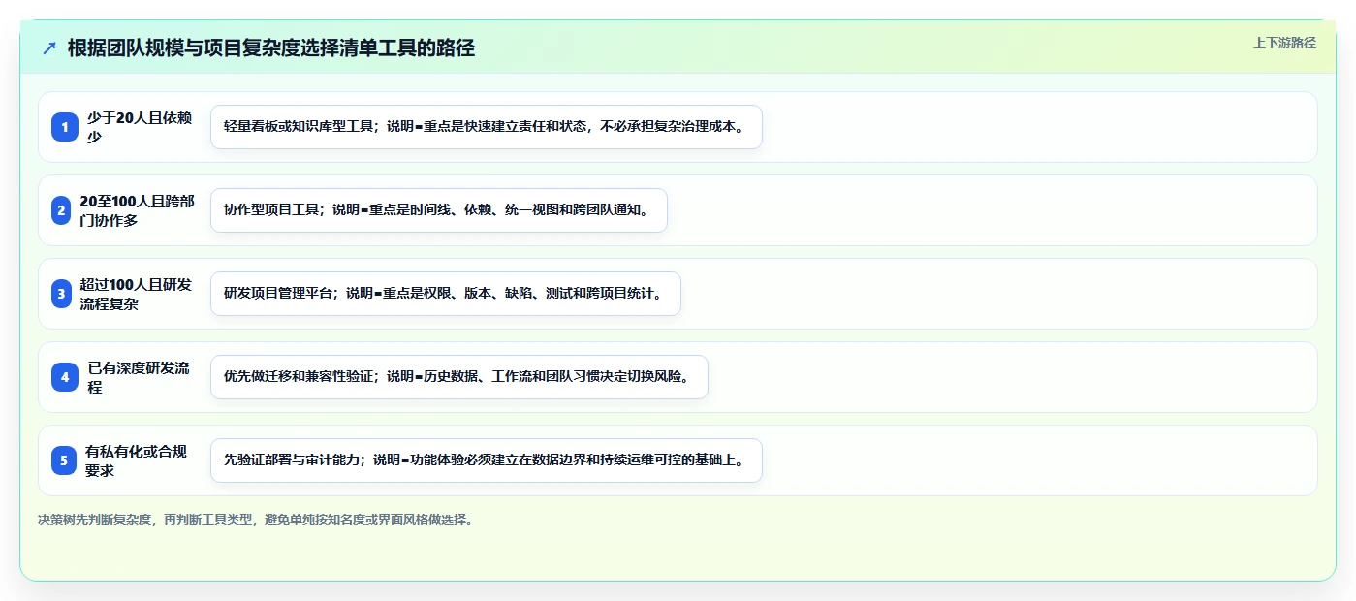Open the 协作型项目工具 recommendation box

(x=439, y=210)
